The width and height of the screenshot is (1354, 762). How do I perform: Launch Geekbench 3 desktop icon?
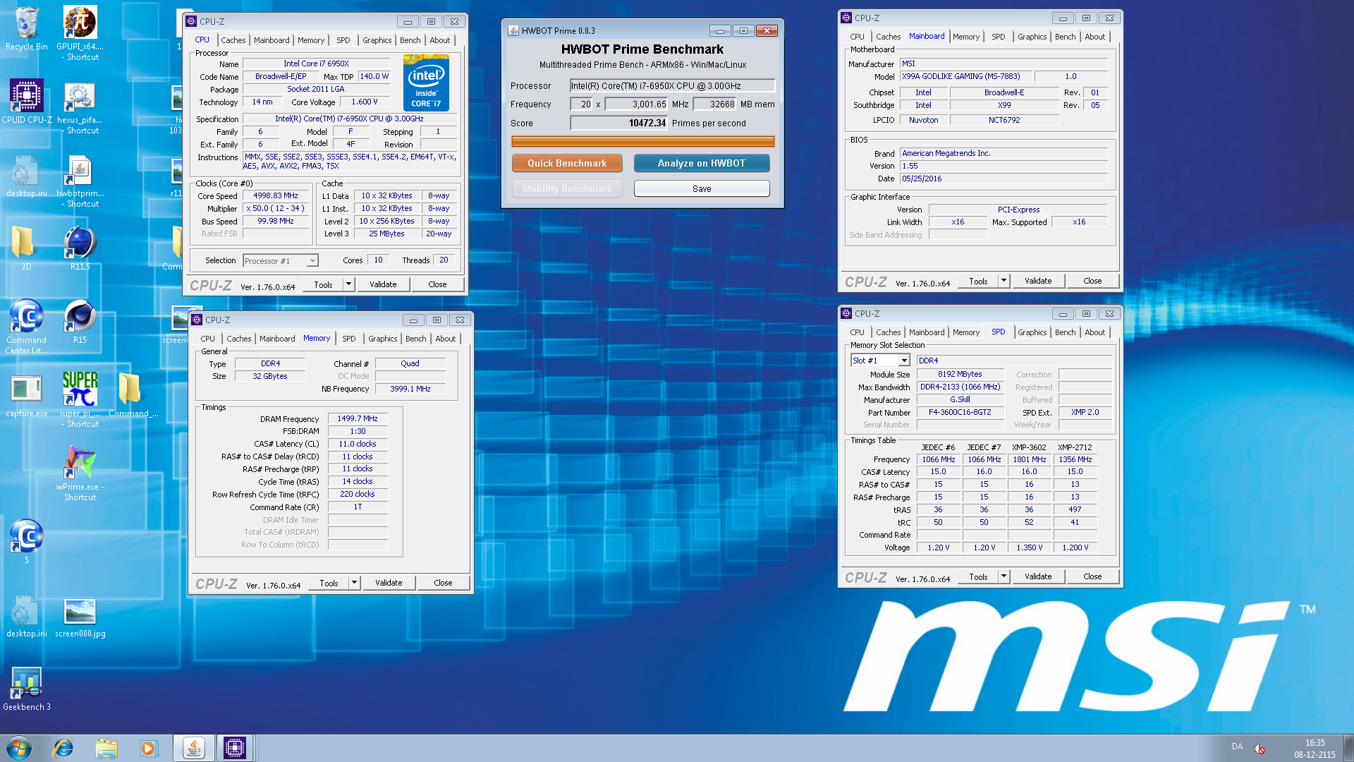[x=26, y=689]
